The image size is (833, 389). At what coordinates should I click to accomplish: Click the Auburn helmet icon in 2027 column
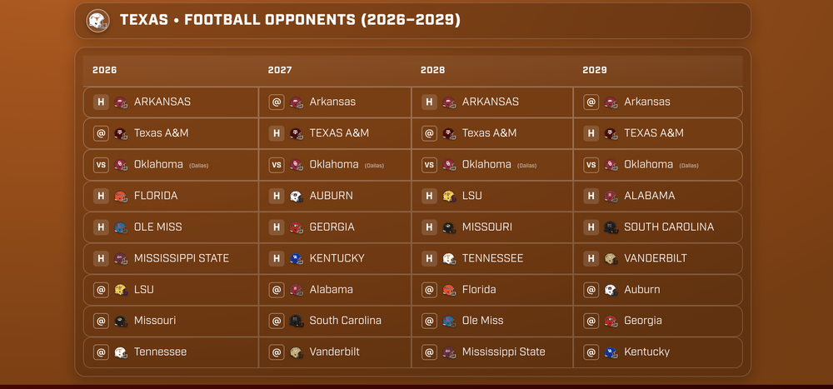click(297, 197)
